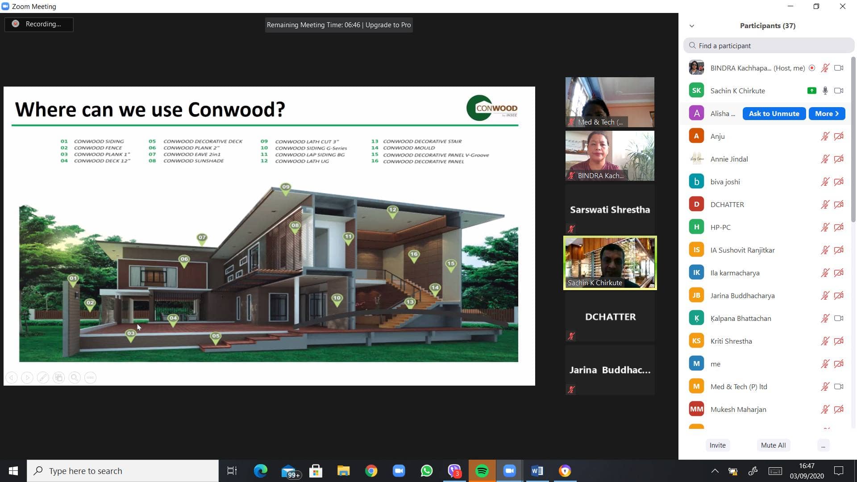Viewport: 857px width, 482px height.
Task: Toggle microphone for BINDRA Kachhapa host
Action: pos(825,68)
